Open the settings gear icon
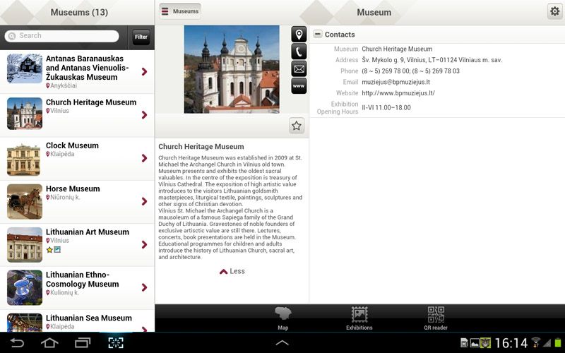The width and height of the screenshot is (565, 353). point(554,11)
